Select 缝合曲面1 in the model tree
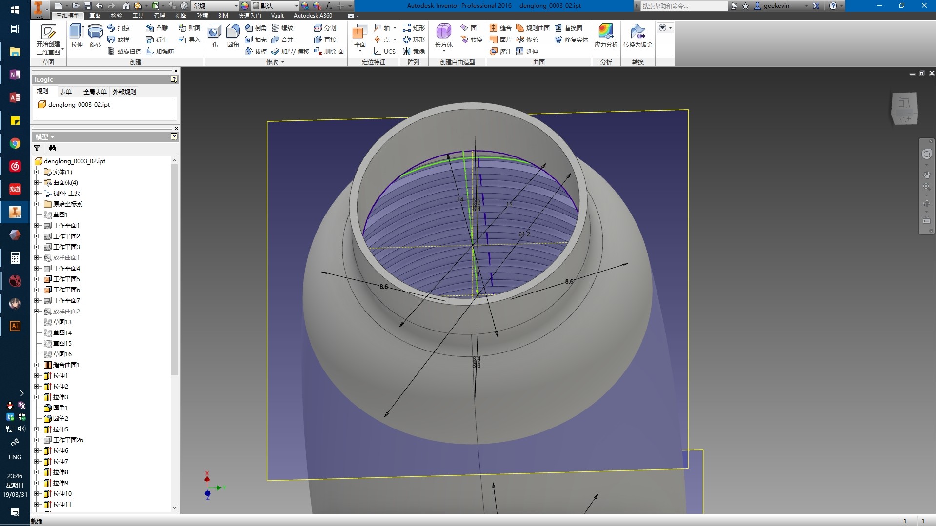 [66, 365]
